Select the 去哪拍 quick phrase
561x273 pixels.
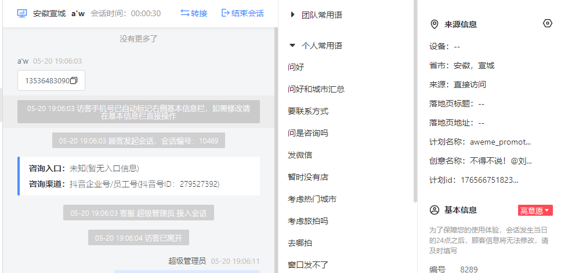[x=300, y=243]
